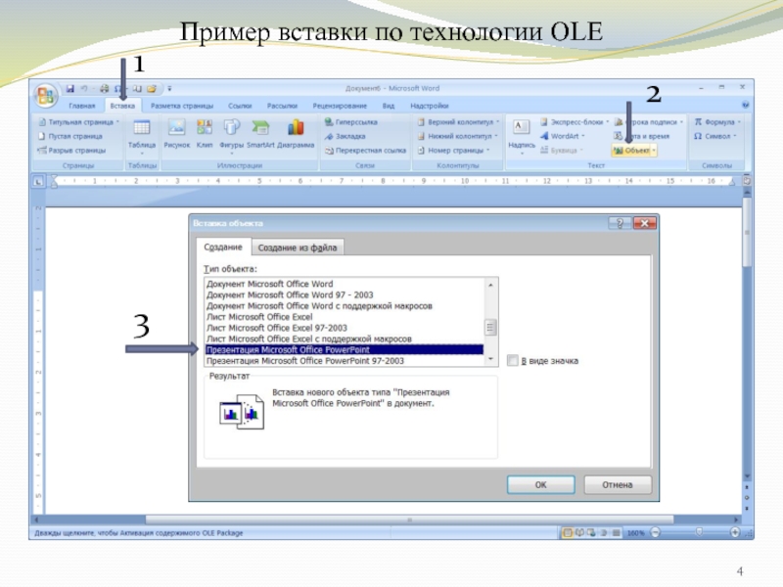Screen dimensions: 783x587
Task: Expand the Номер страницы dropdown
Action: pos(456,151)
